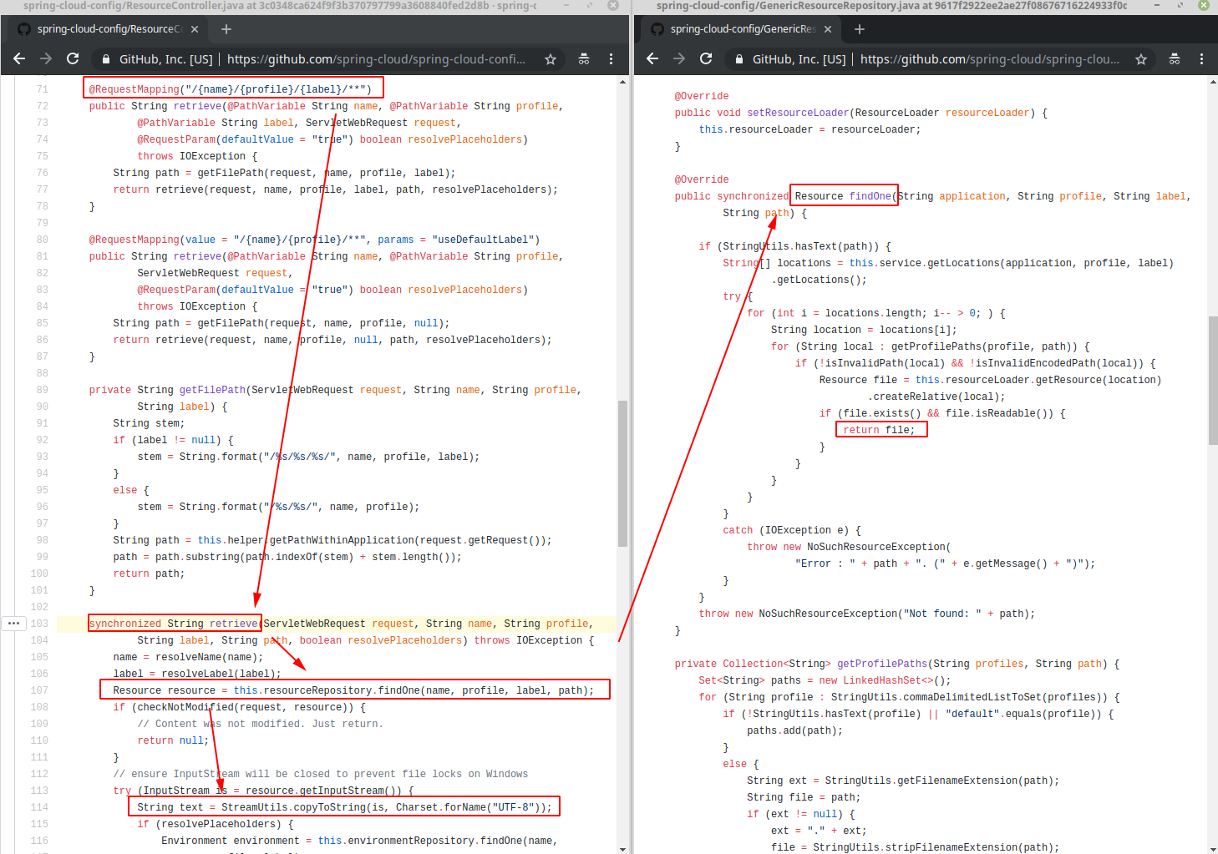Screen dimensions: 1218x854
Task: Open a new tab in the right window
Action: (x=860, y=29)
